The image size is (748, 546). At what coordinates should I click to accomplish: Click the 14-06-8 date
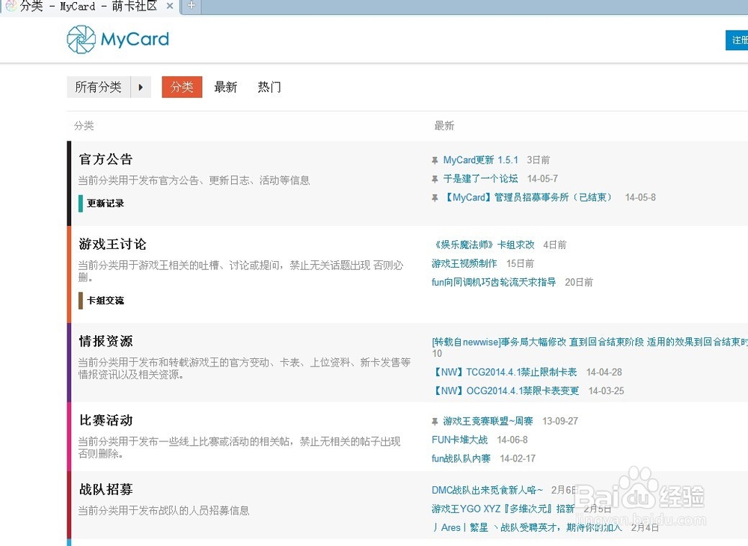[x=512, y=440]
